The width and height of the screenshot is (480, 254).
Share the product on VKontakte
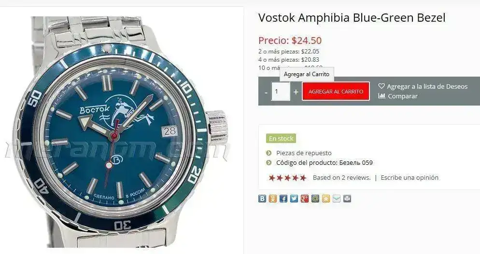(262, 199)
